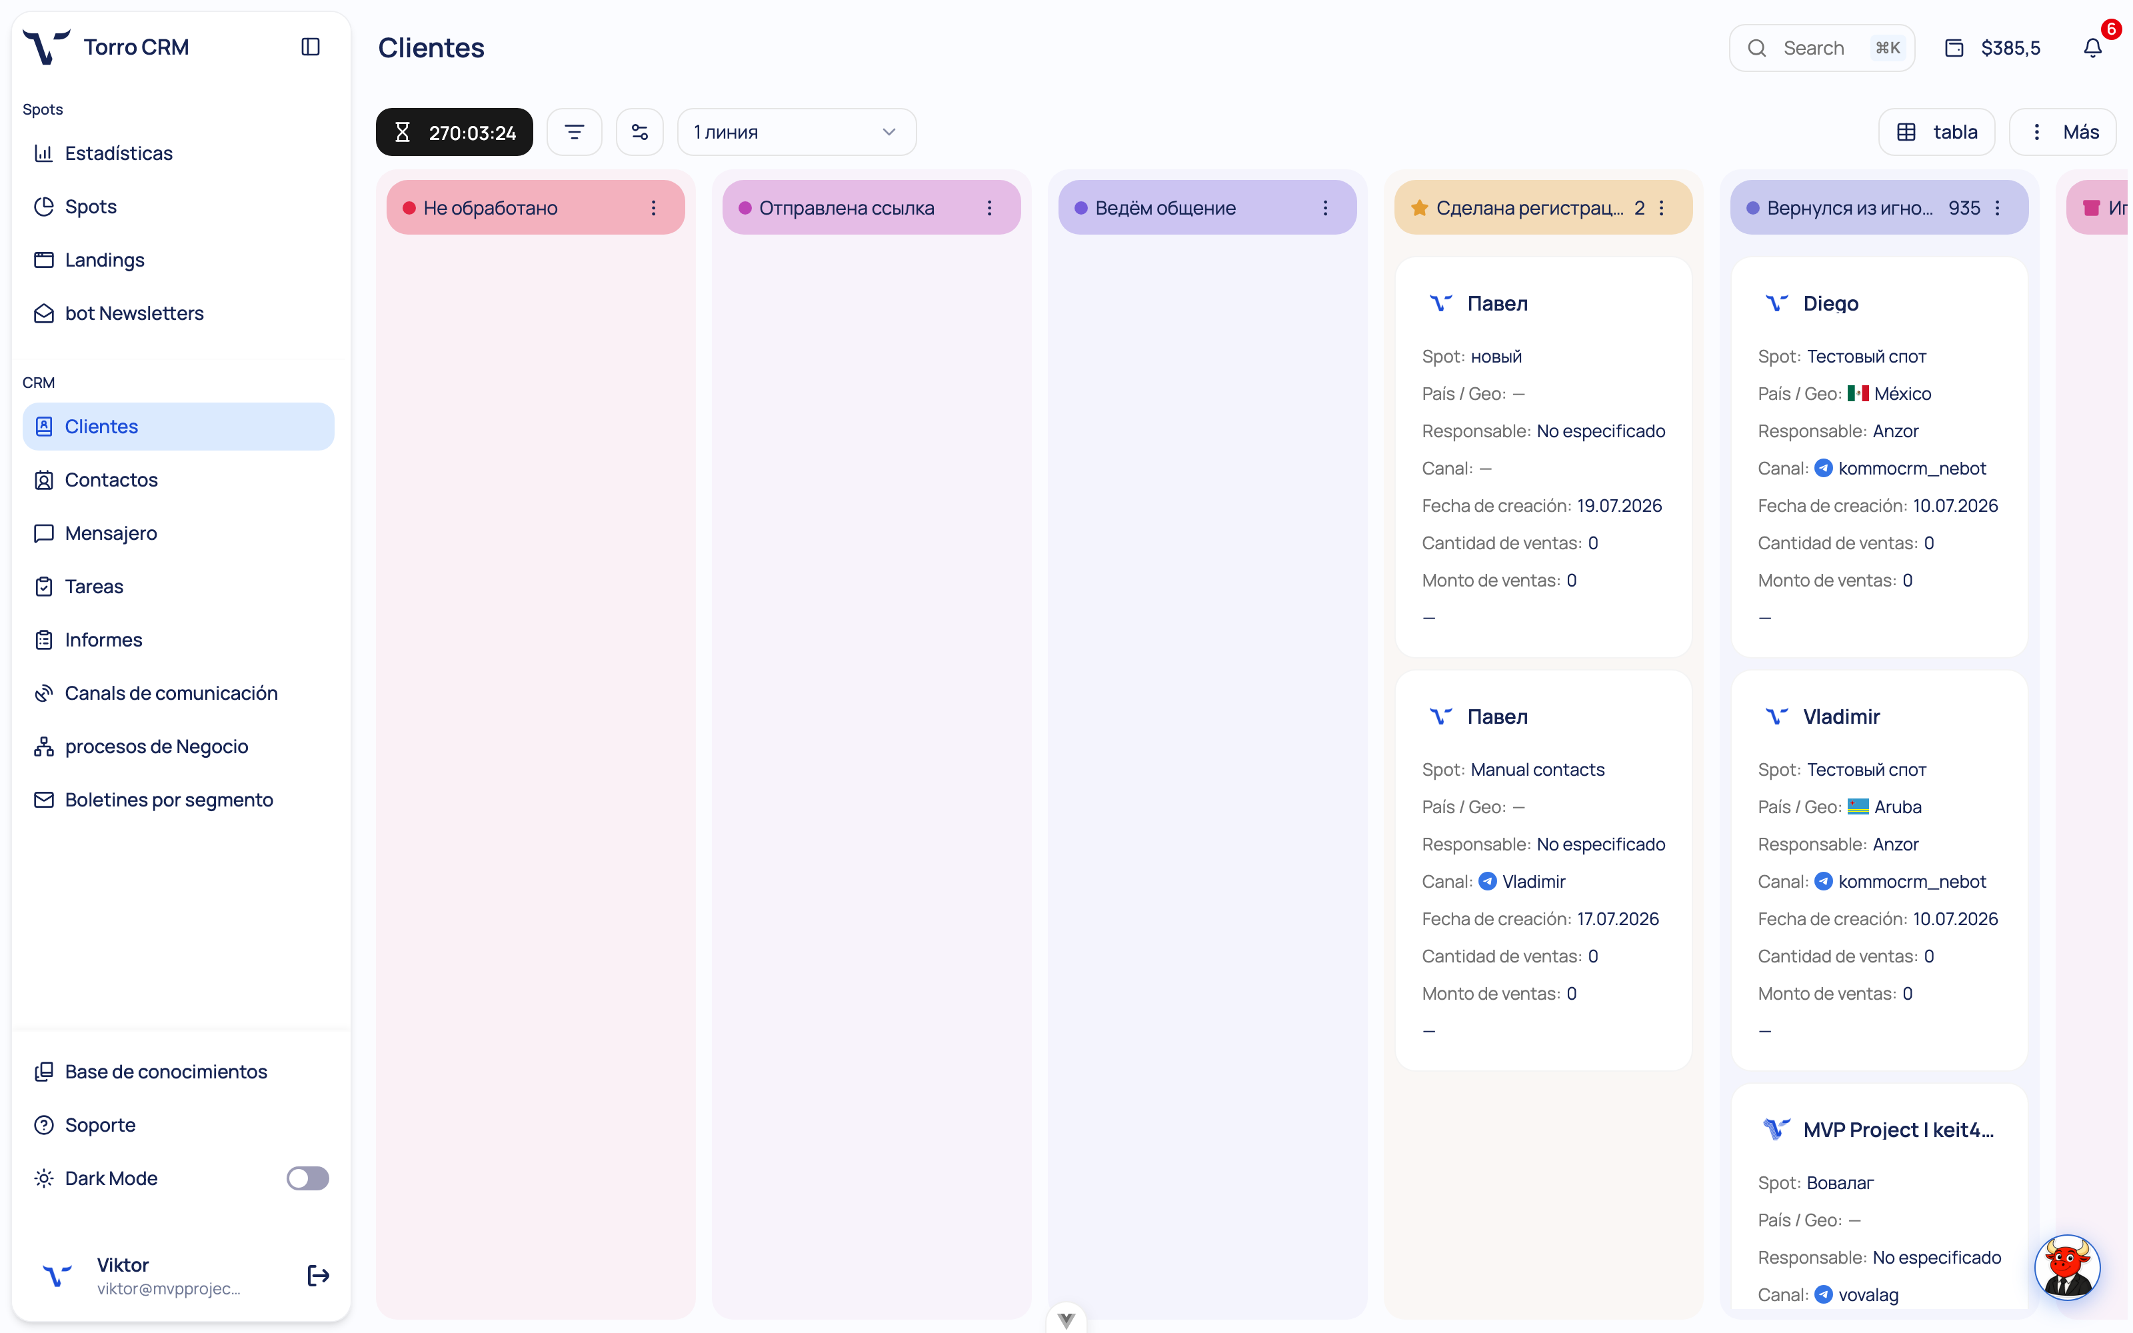Screen dimensions: 2133x1333
Task: Click Вовалаг spot value
Action: pos(1840,1183)
